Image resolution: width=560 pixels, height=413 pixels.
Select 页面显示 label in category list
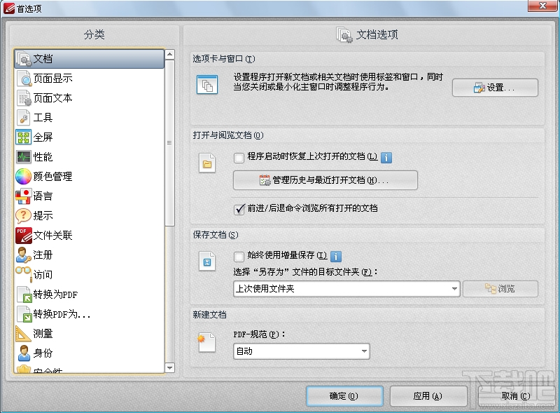(x=53, y=79)
